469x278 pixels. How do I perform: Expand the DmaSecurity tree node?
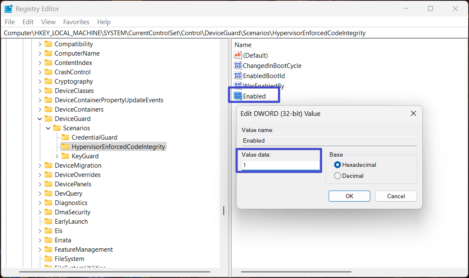40,212
